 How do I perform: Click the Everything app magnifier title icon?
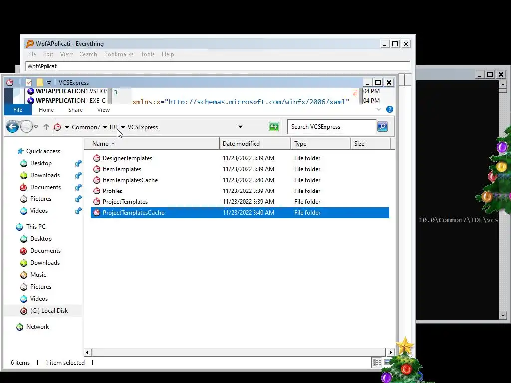coord(30,44)
